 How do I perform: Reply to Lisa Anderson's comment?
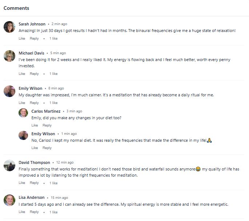pos(34,212)
